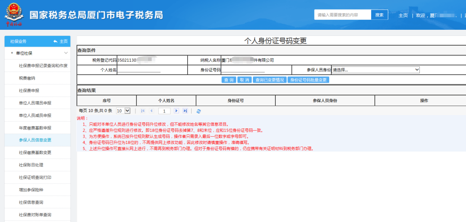Click the 操作 column header

pyautogui.click(x=424, y=100)
